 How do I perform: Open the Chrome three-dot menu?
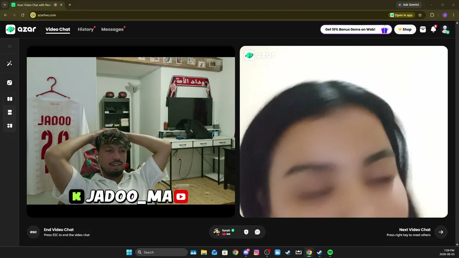click(453, 15)
